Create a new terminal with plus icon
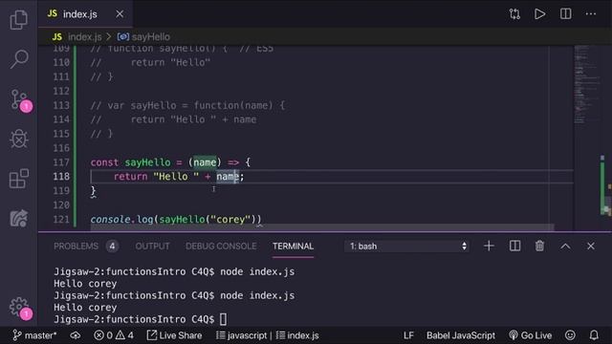Image resolution: width=612 pixels, height=344 pixels. [x=489, y=247]
